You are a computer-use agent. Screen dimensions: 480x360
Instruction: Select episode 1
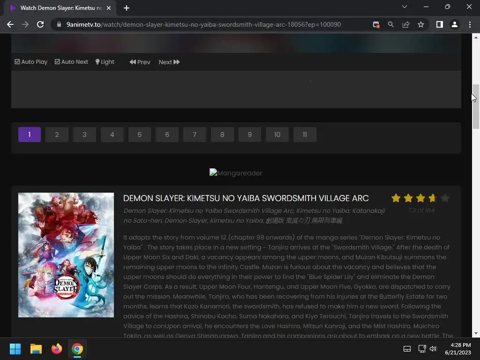point(30,135)
